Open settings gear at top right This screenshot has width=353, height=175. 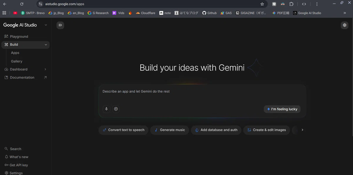click(345, 25)
